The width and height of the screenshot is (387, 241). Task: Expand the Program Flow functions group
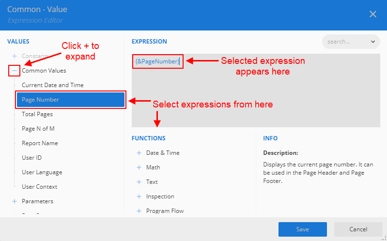139,211
